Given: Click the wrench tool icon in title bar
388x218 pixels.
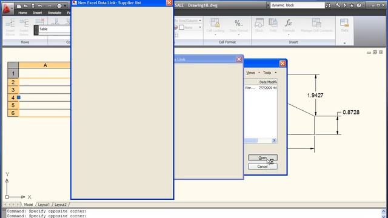Looking at the screenshot, I should 338,5.
